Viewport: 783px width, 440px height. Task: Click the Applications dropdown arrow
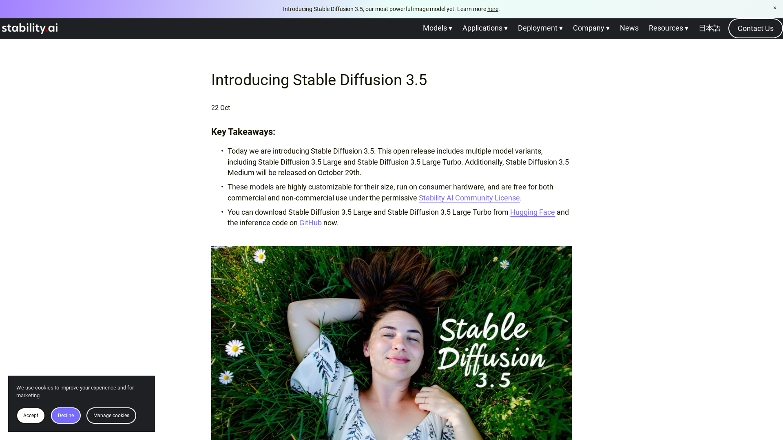[x=506, y=28]
